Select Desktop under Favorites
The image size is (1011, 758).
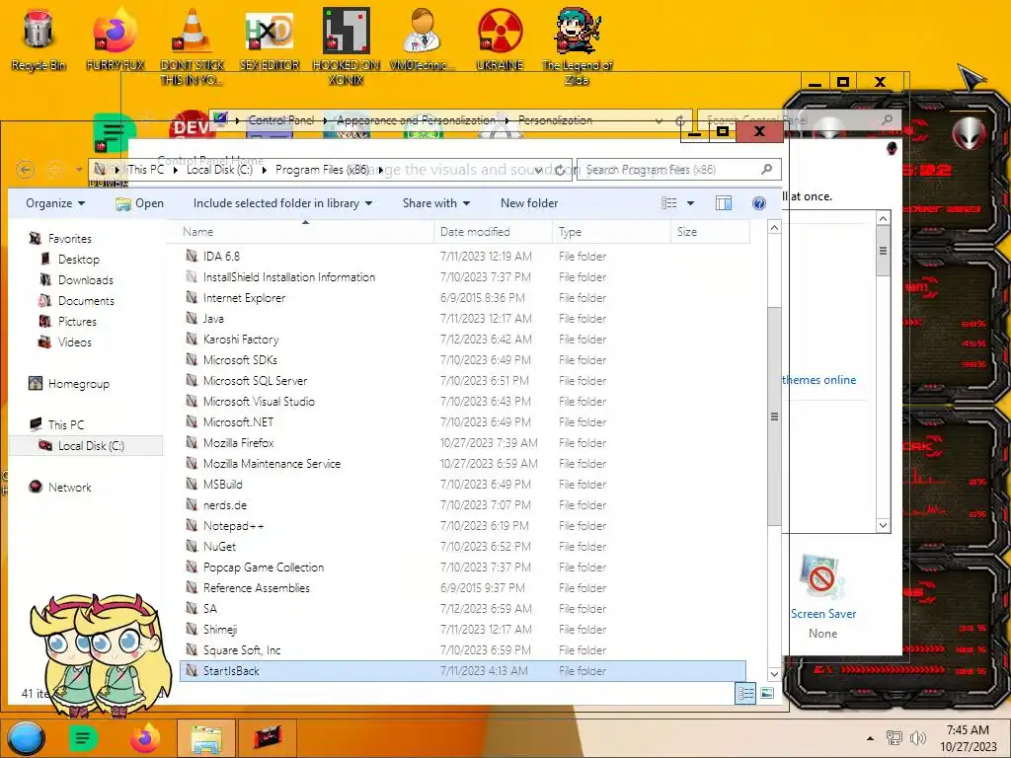79,260
